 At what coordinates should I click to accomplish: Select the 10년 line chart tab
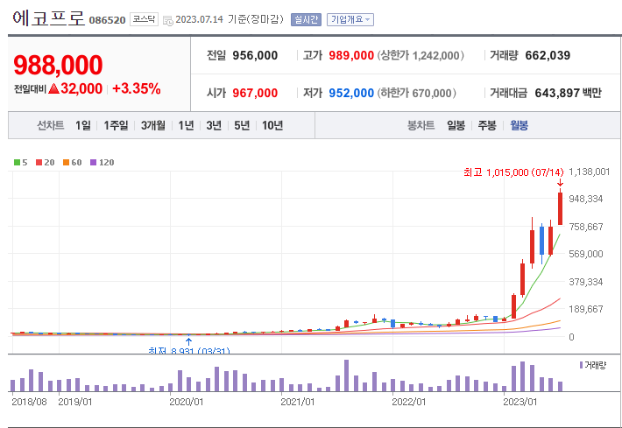[x=272, y=126]
